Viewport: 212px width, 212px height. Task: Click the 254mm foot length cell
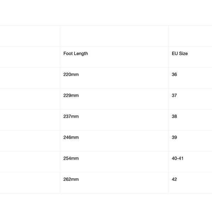(71, 158)
